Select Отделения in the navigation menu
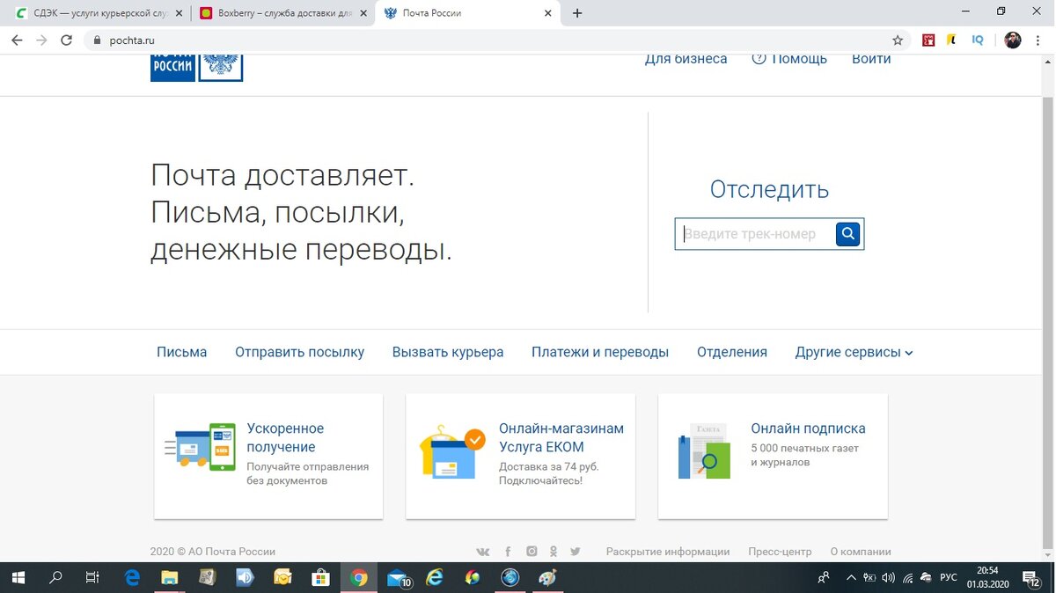The width and height of the screenshot is (1056, 593). pyautogui.click(x=731, y=351)
